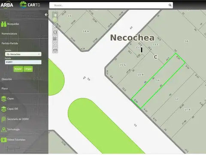
Task: Open Videos Tutoriales section
Action: (16, 139)
